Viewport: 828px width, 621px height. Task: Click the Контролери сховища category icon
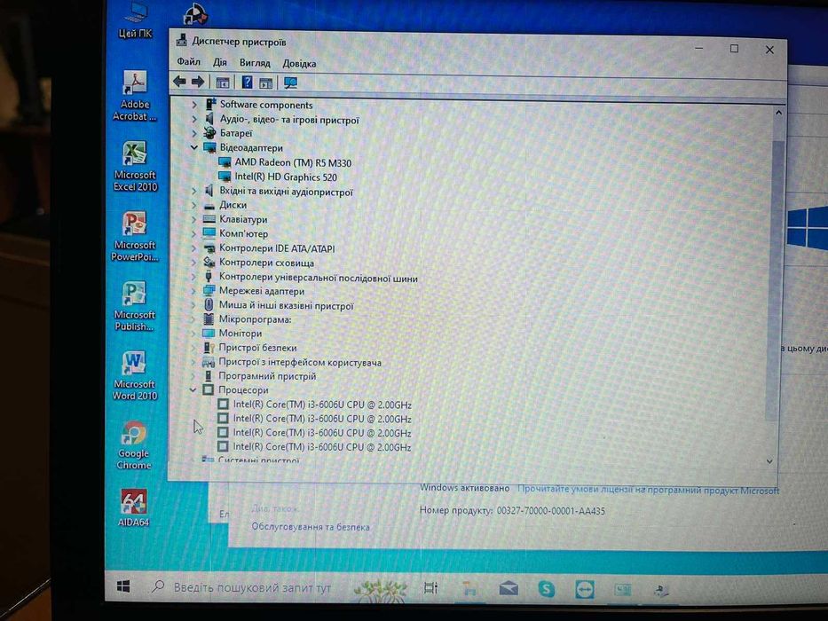[209, 262]
